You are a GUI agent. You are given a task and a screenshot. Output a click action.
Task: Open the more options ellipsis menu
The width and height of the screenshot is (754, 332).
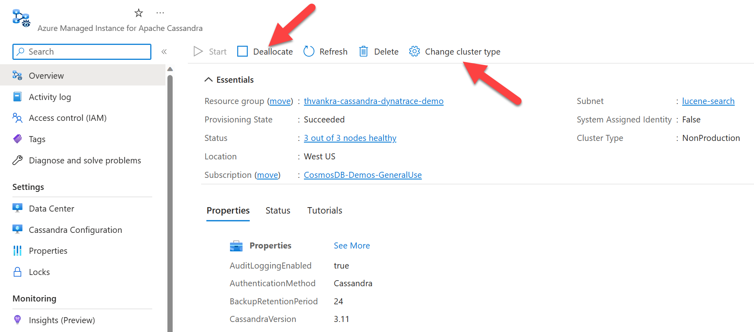click(160, 13)
